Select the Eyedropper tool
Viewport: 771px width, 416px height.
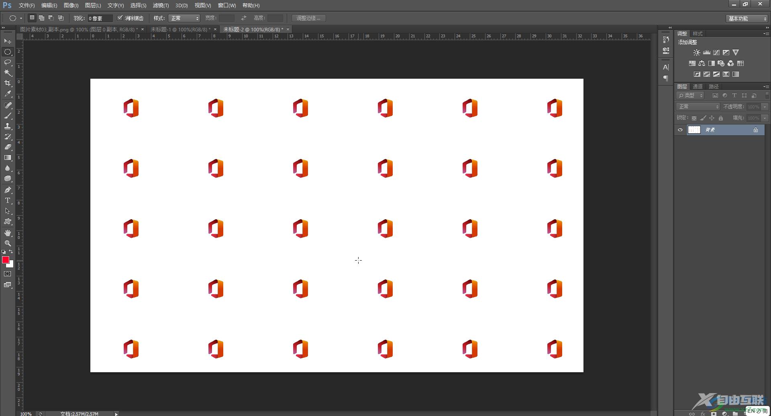(8, 94)
